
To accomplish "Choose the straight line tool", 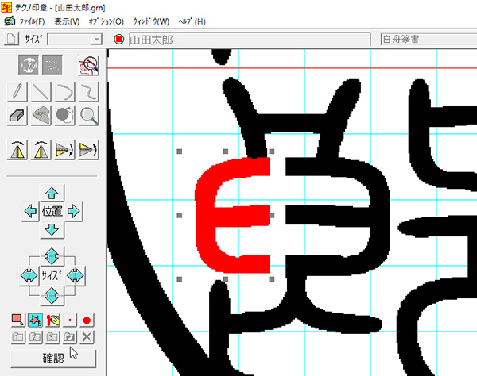I will tap(42, 92).
